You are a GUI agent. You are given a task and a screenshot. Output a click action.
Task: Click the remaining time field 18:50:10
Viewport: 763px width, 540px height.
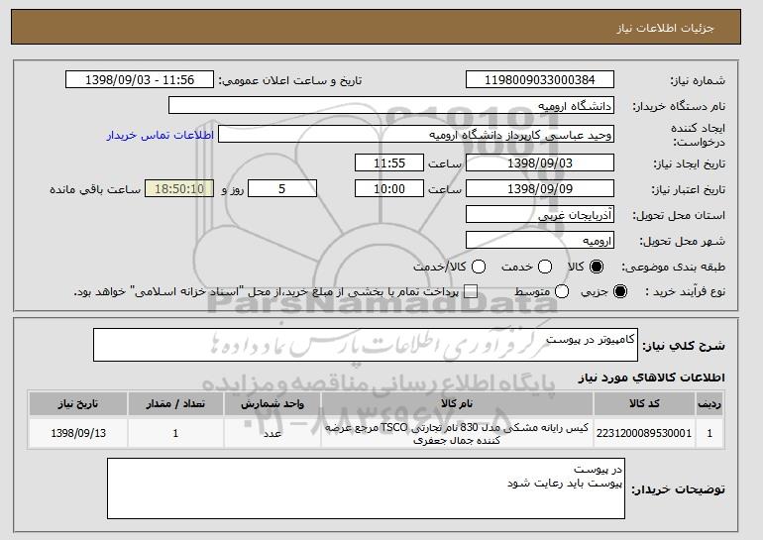click(x=179, y=188)
